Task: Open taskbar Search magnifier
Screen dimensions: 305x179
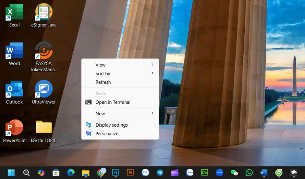Action: pos(26,173)
